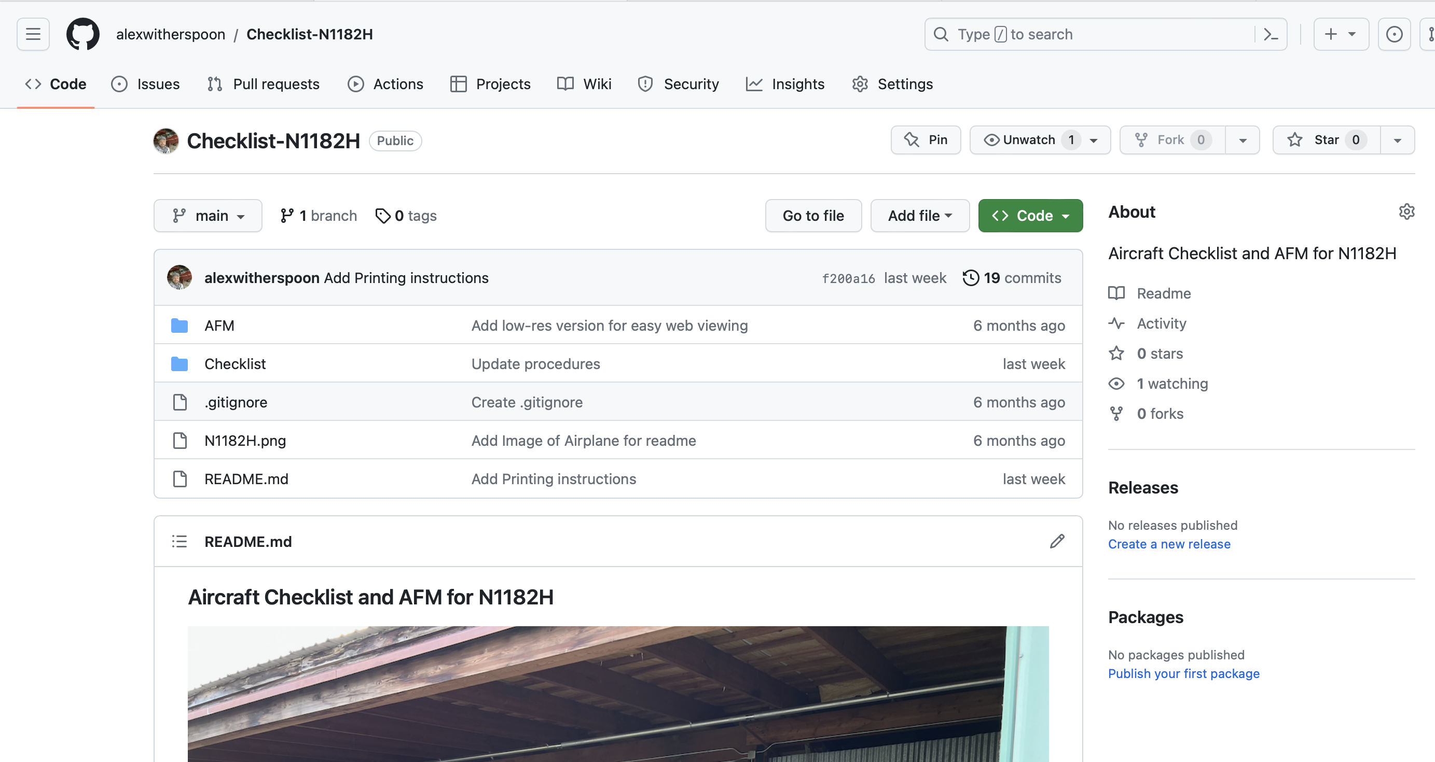Switch to the Pull requests tab

click(x=264, y=84)
